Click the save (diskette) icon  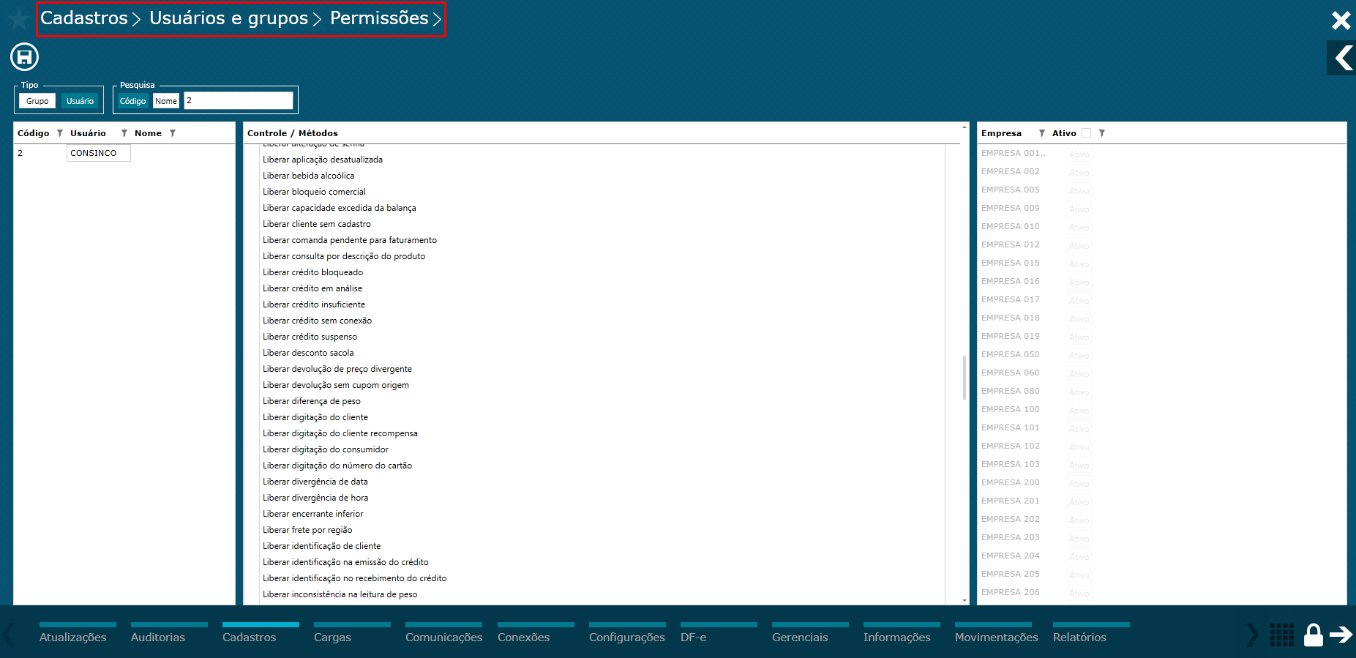pos(24,57)
